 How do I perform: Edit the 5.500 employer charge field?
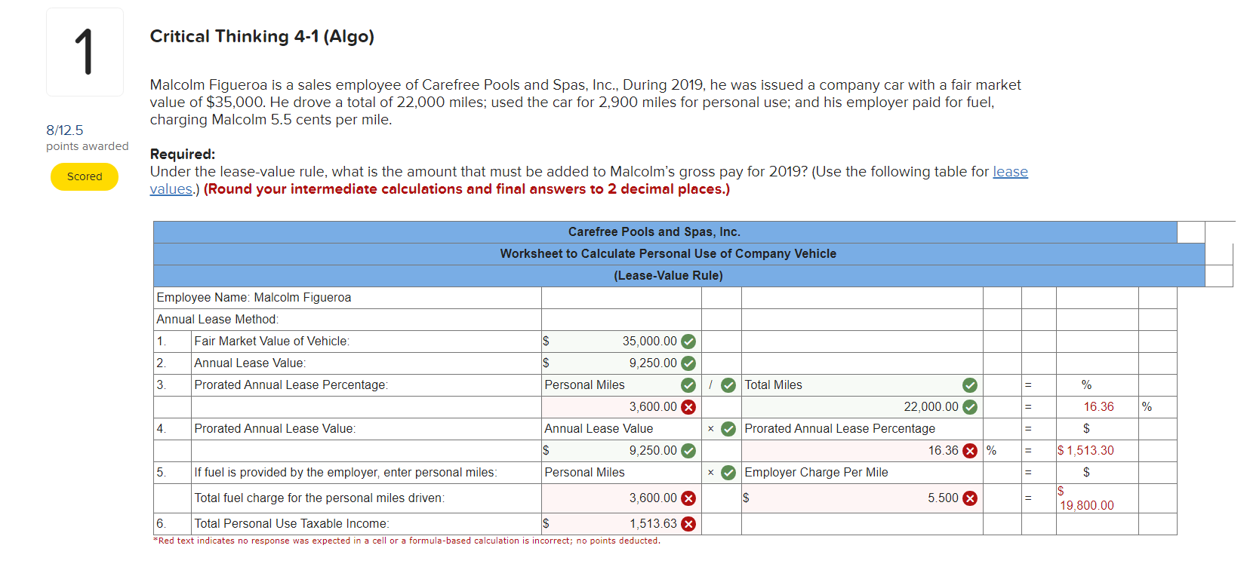coord(862,498)
